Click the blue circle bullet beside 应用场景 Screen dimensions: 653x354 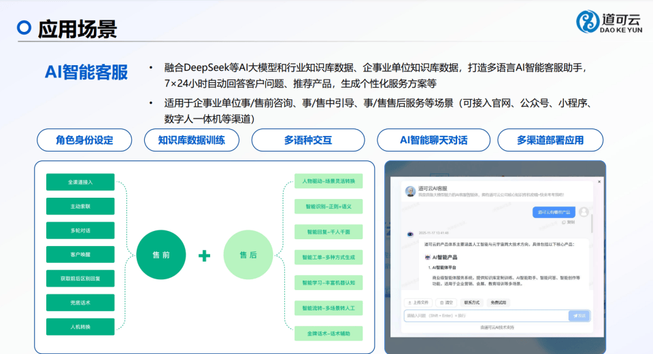click(x=24, y=28)
